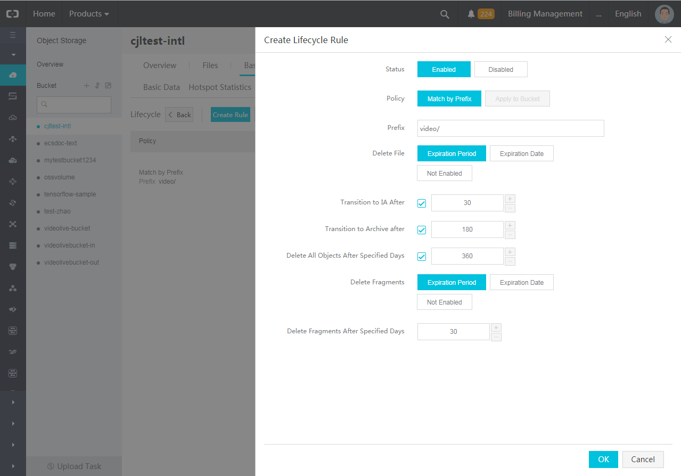This screenshot has height=476, width=681.
Task: Close the Create Lifecycle Rule dialog
Action: point(668,39)
